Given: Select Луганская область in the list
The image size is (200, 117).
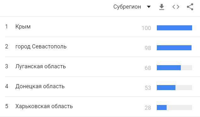Looking at the screenshot, I should 40,66.
